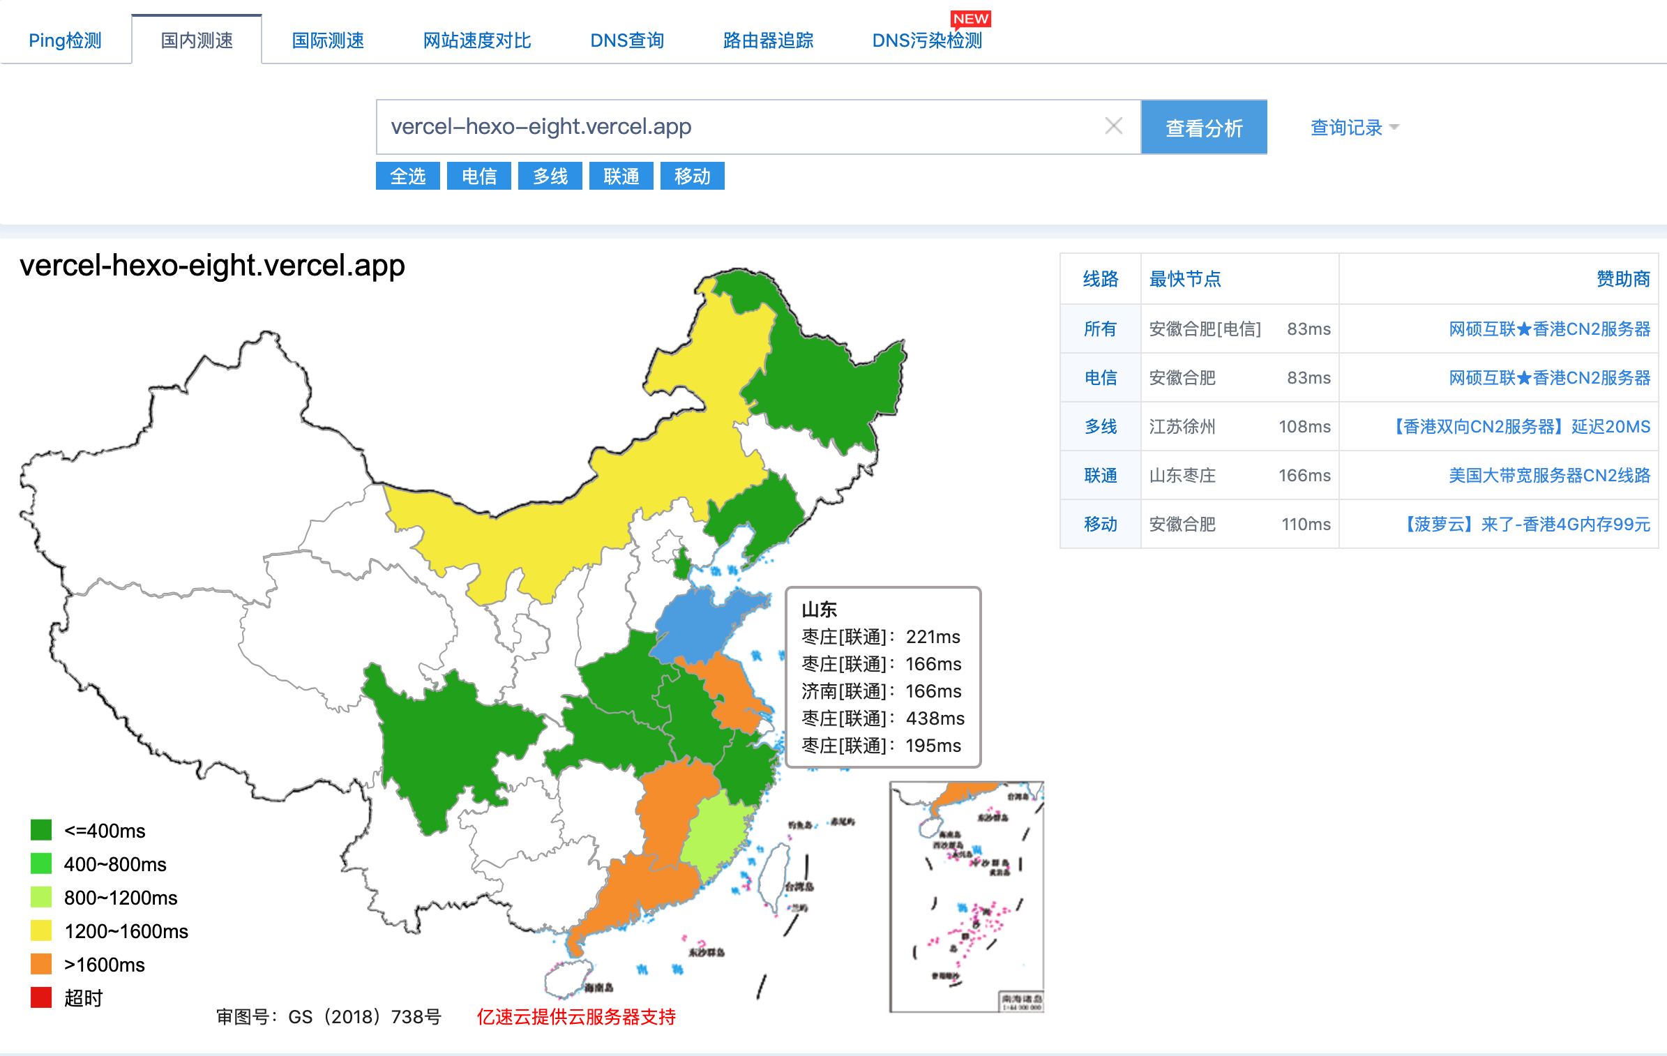Click the 电信 row label in table
The width and height of the screenshot is (1667, 1056).
tap(1100, 377)
